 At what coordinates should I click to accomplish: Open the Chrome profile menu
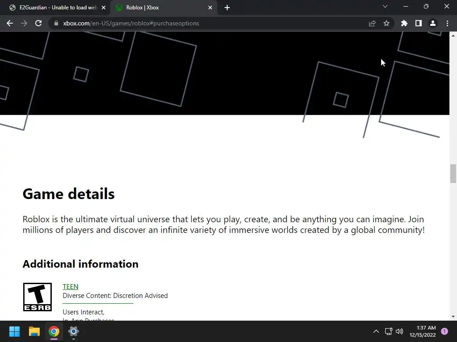tap(433, 23)
